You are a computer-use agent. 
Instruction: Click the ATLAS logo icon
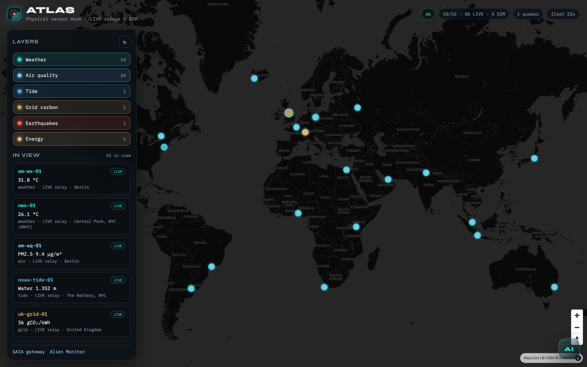coord(14,14)
